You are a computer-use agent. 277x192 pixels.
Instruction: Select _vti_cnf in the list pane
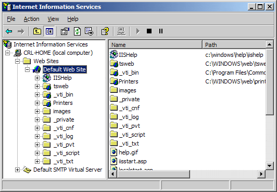[x=129, y=108]
